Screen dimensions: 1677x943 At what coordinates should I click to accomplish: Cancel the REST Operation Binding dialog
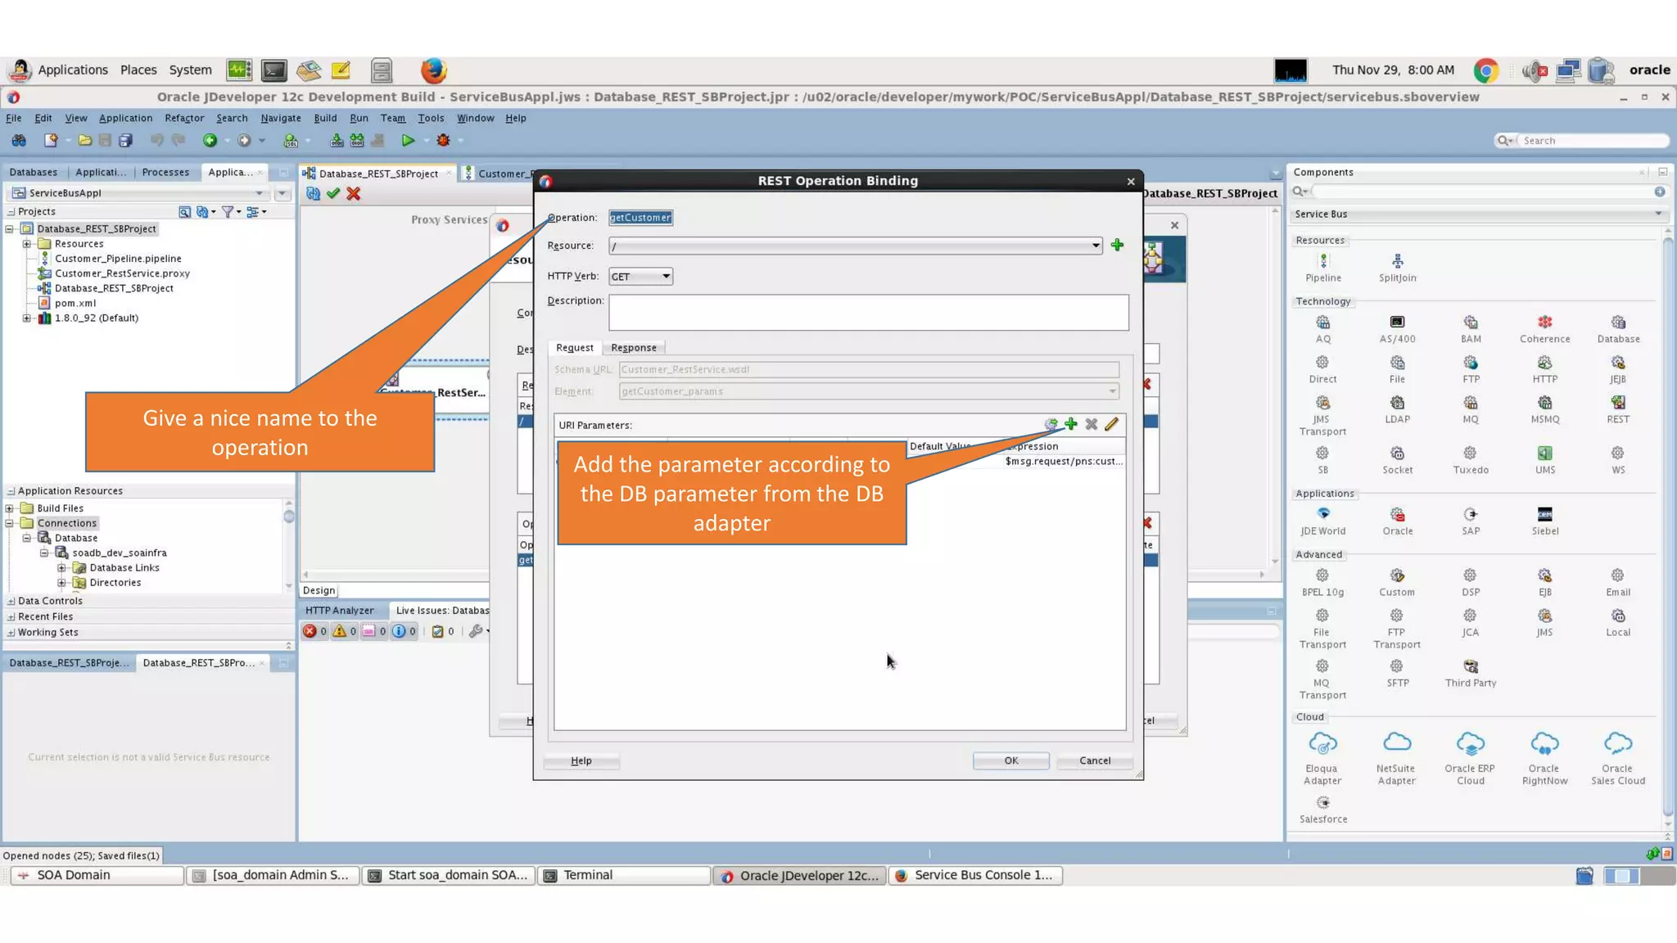(1095, 760)
